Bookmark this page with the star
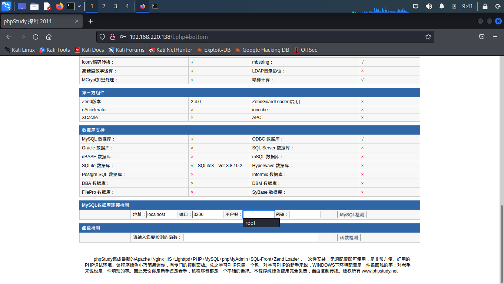Screen dimensions: 504x284 tap(428, 37)
